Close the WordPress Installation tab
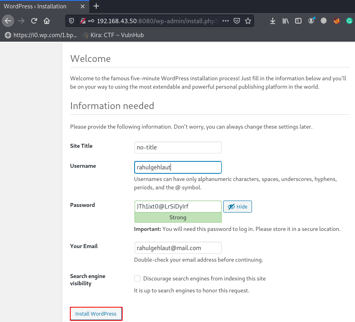The height and width of the screenshot is (322, 355). [x=83, y=6]
